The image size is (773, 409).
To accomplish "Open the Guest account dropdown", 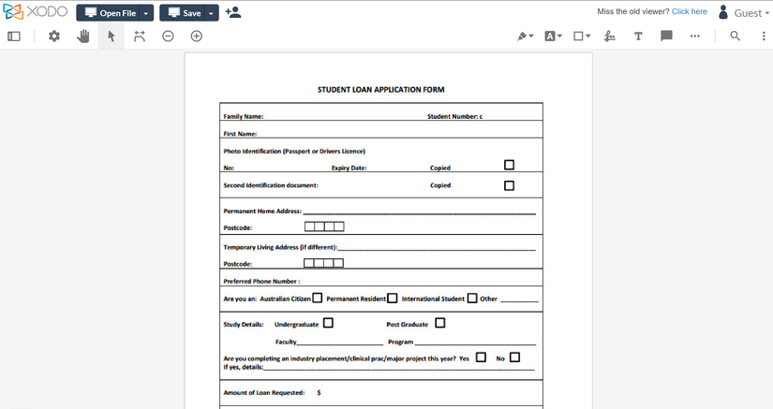I will [751, 13].
